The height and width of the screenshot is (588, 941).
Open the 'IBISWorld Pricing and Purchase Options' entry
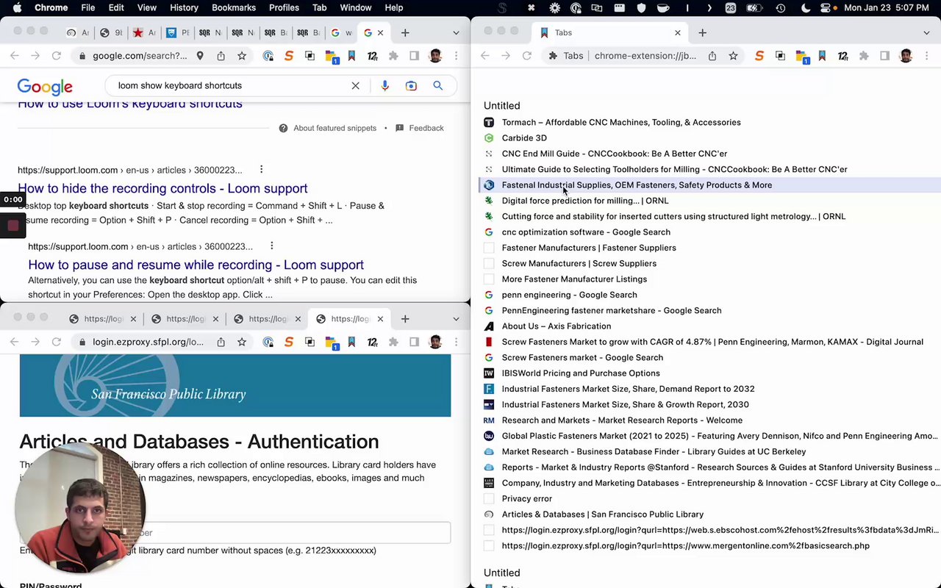coord(581,373)
